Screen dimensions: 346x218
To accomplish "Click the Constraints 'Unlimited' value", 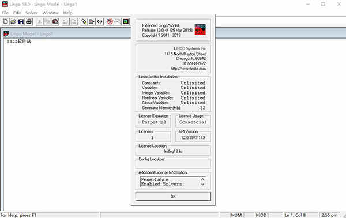I will tap(193, 83).
